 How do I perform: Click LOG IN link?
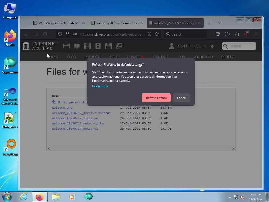click(200, 46)
